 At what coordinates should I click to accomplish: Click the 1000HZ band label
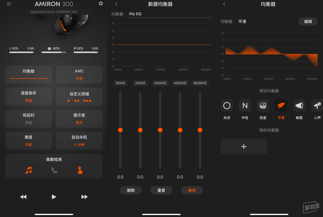(x=160, y=83)
